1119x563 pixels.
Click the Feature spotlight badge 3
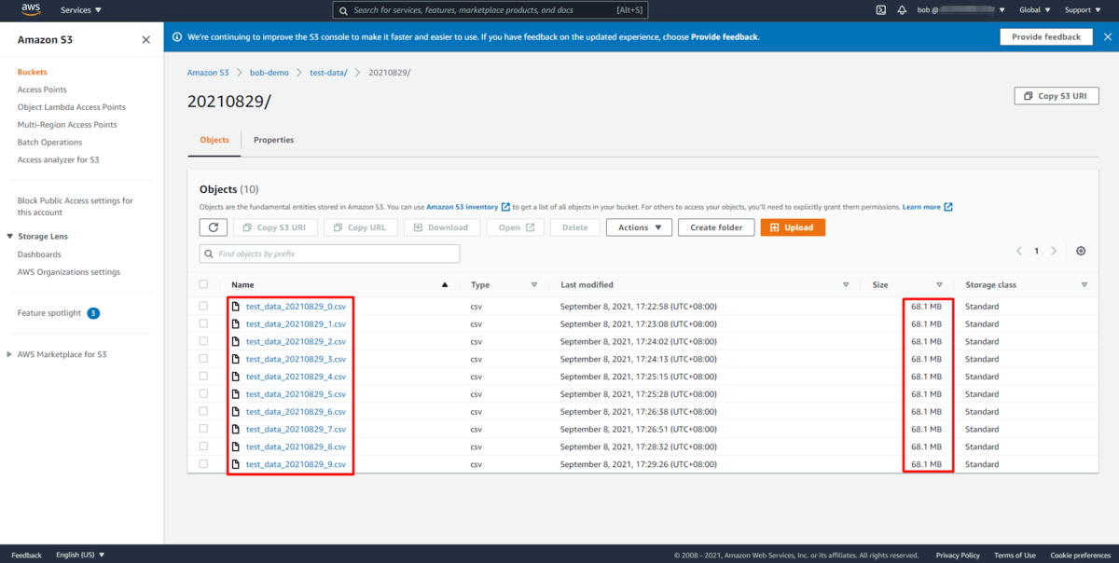point(93,313)
